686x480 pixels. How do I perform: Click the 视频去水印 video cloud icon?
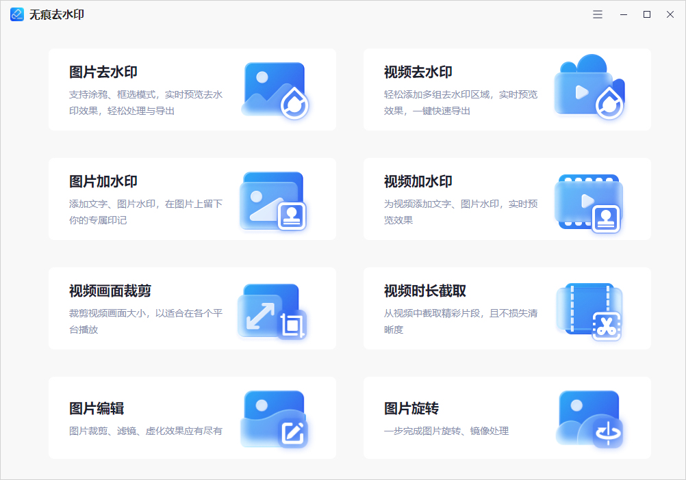pyautogui.click(x=589, y=89)
